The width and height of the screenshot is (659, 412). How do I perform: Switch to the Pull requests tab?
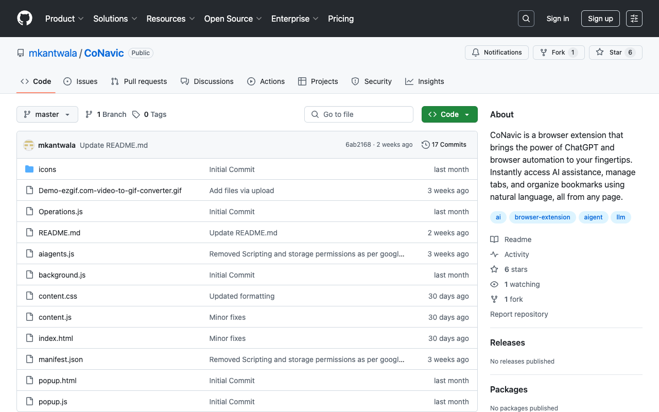pyautogui.click(x=138, y=81)
